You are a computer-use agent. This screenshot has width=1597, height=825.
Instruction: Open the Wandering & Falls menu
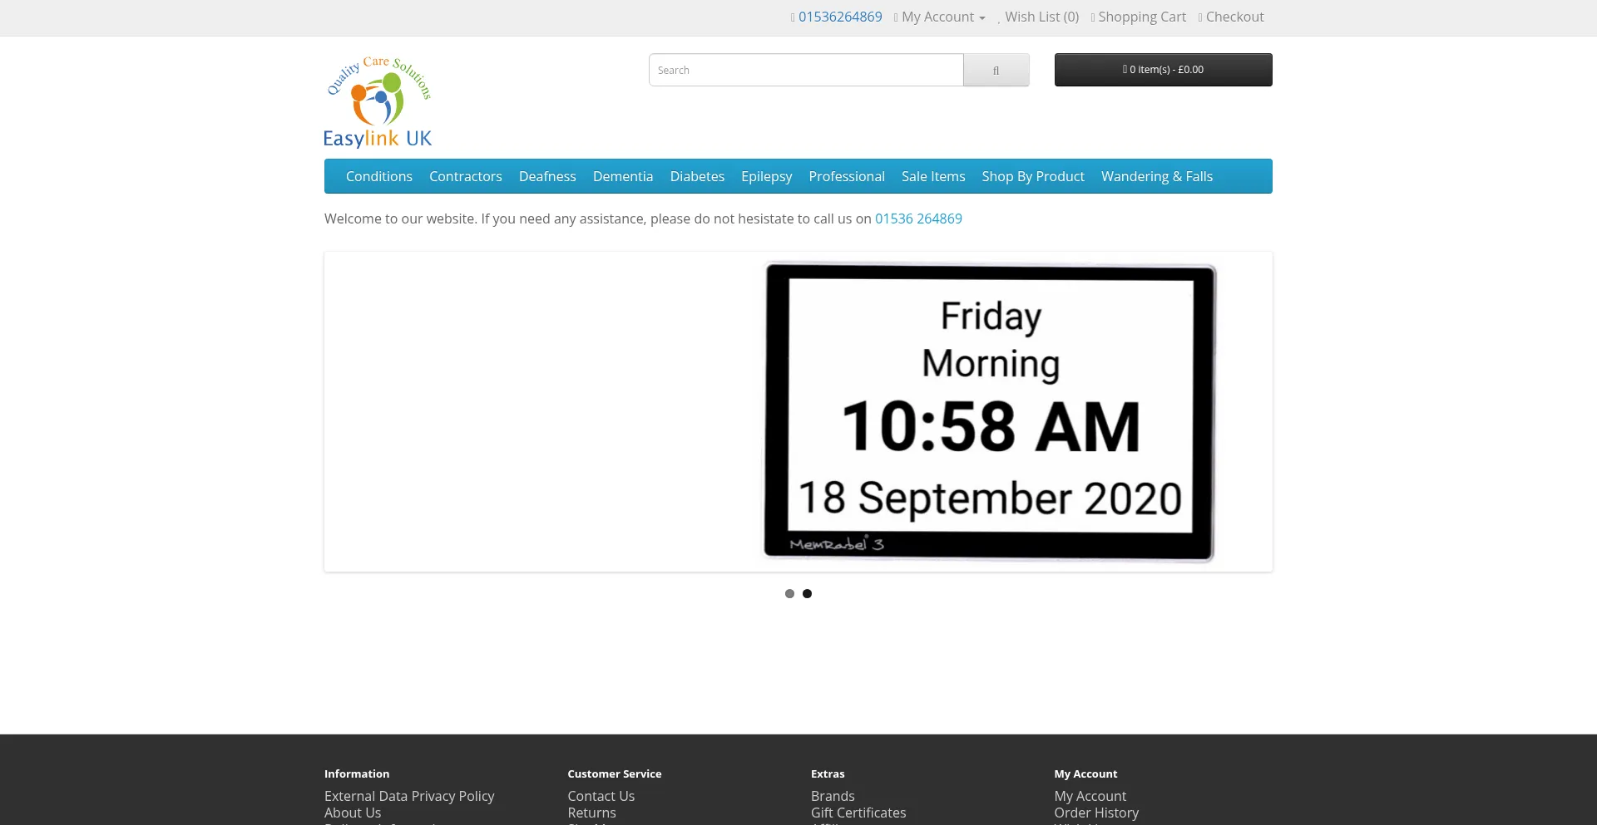[1157, 176]
